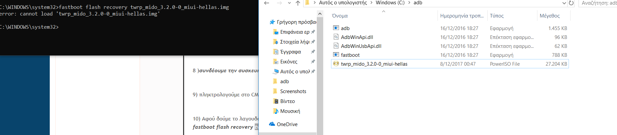The image size is (617, 135).
Task: Select the adb application file icon
Action: (x=336, y=28)
